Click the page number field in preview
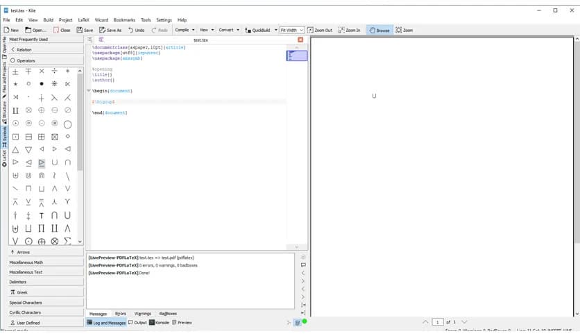580x336 pixels. [x=438, y=322]
